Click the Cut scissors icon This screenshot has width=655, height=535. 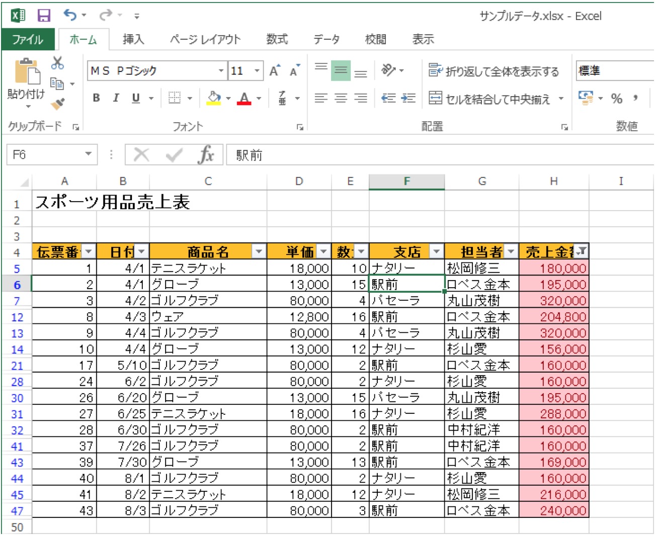click(x=58, y=63)
